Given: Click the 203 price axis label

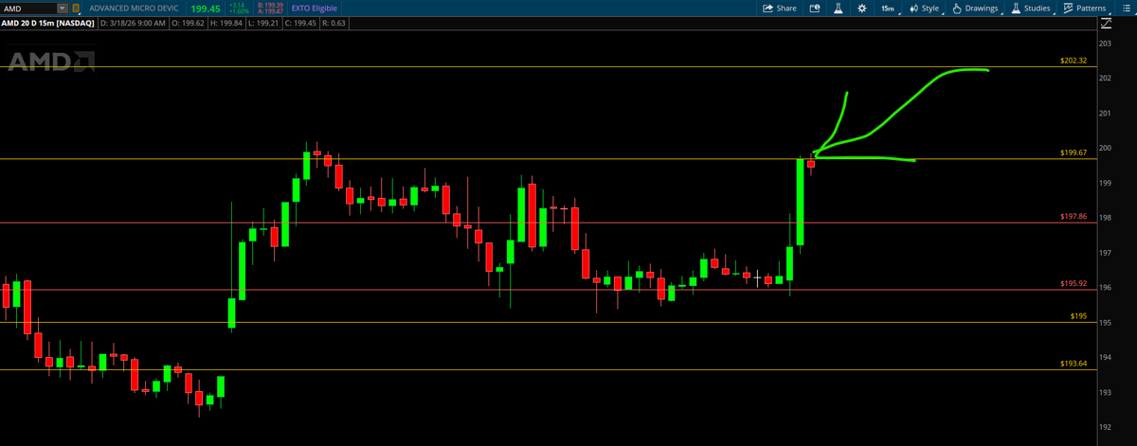Looking at the screenshot, I should pos(1105,44).
